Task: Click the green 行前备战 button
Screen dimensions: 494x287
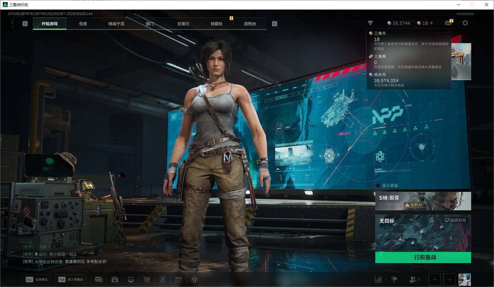Action: coord(423,257)
